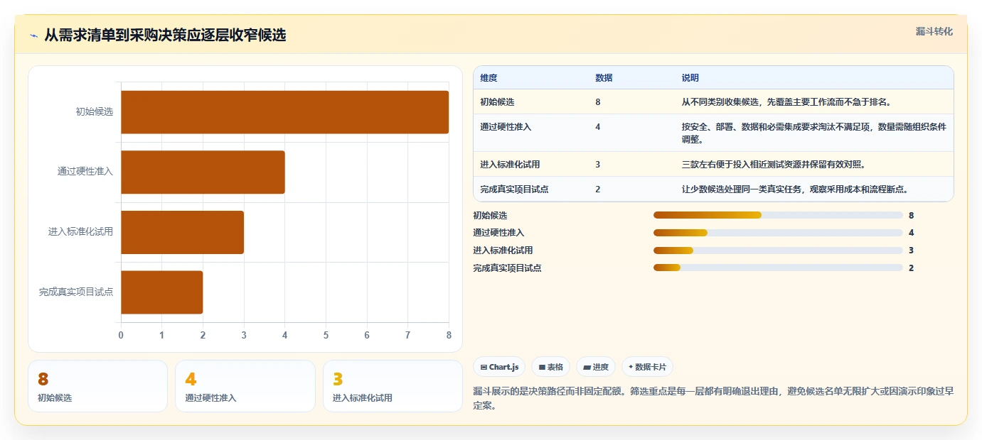Select the 进度 chip
Viewport: 982px width, 440px height.
click(596, 367)
